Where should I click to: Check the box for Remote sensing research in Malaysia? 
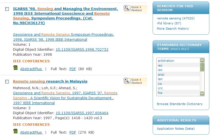7,82
